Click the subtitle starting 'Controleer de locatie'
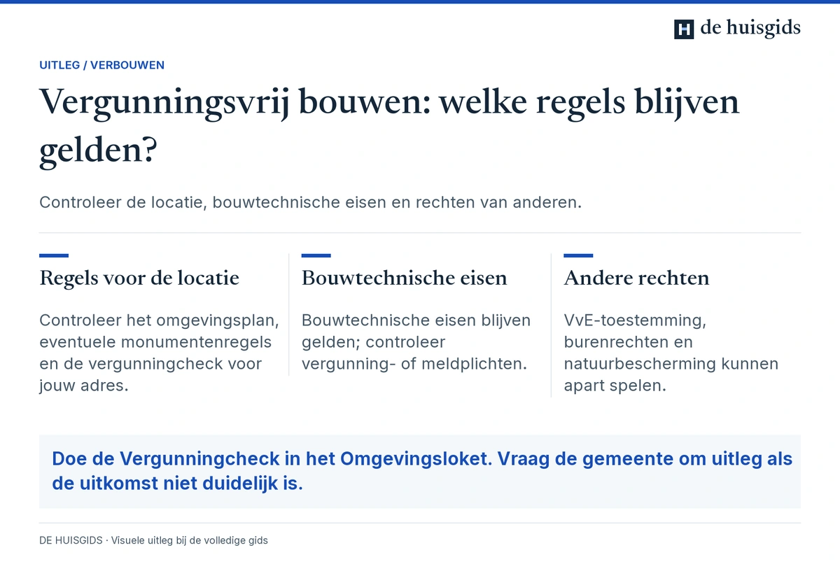Viewport: 840px width, 564px height. [x=311, y=202]
